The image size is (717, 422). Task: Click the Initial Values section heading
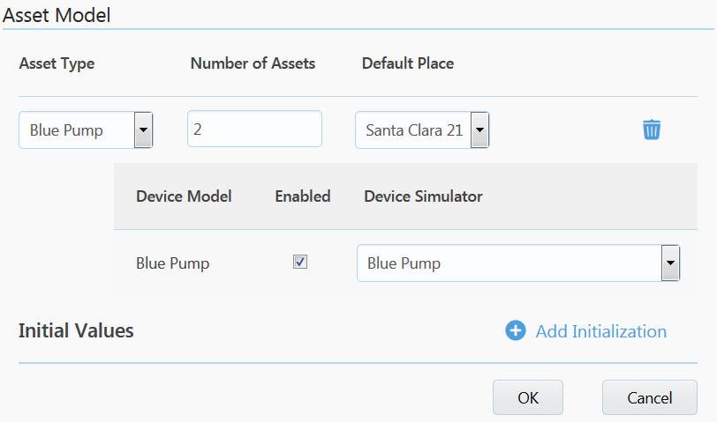pyautogui.click(x=76, y=331)
